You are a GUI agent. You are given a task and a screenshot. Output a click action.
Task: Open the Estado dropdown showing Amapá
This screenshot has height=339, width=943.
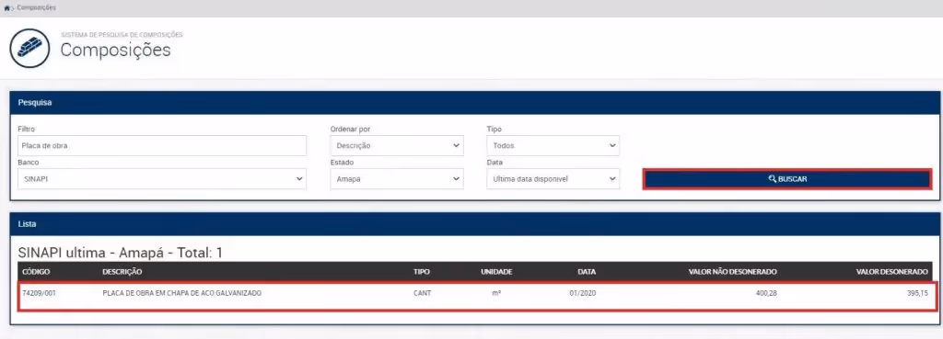click(x=397, y=179)
